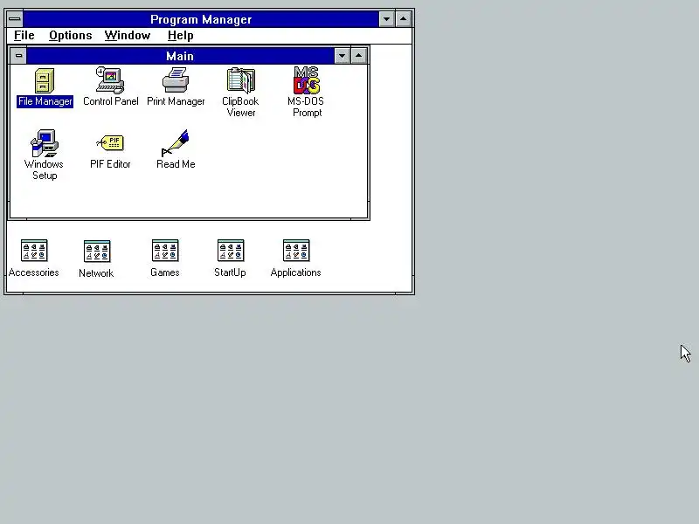Viewport: 699px width, 524px height.
Task: Click the File Manager label text
Action: pyautogui.click(x=45, y=101)
